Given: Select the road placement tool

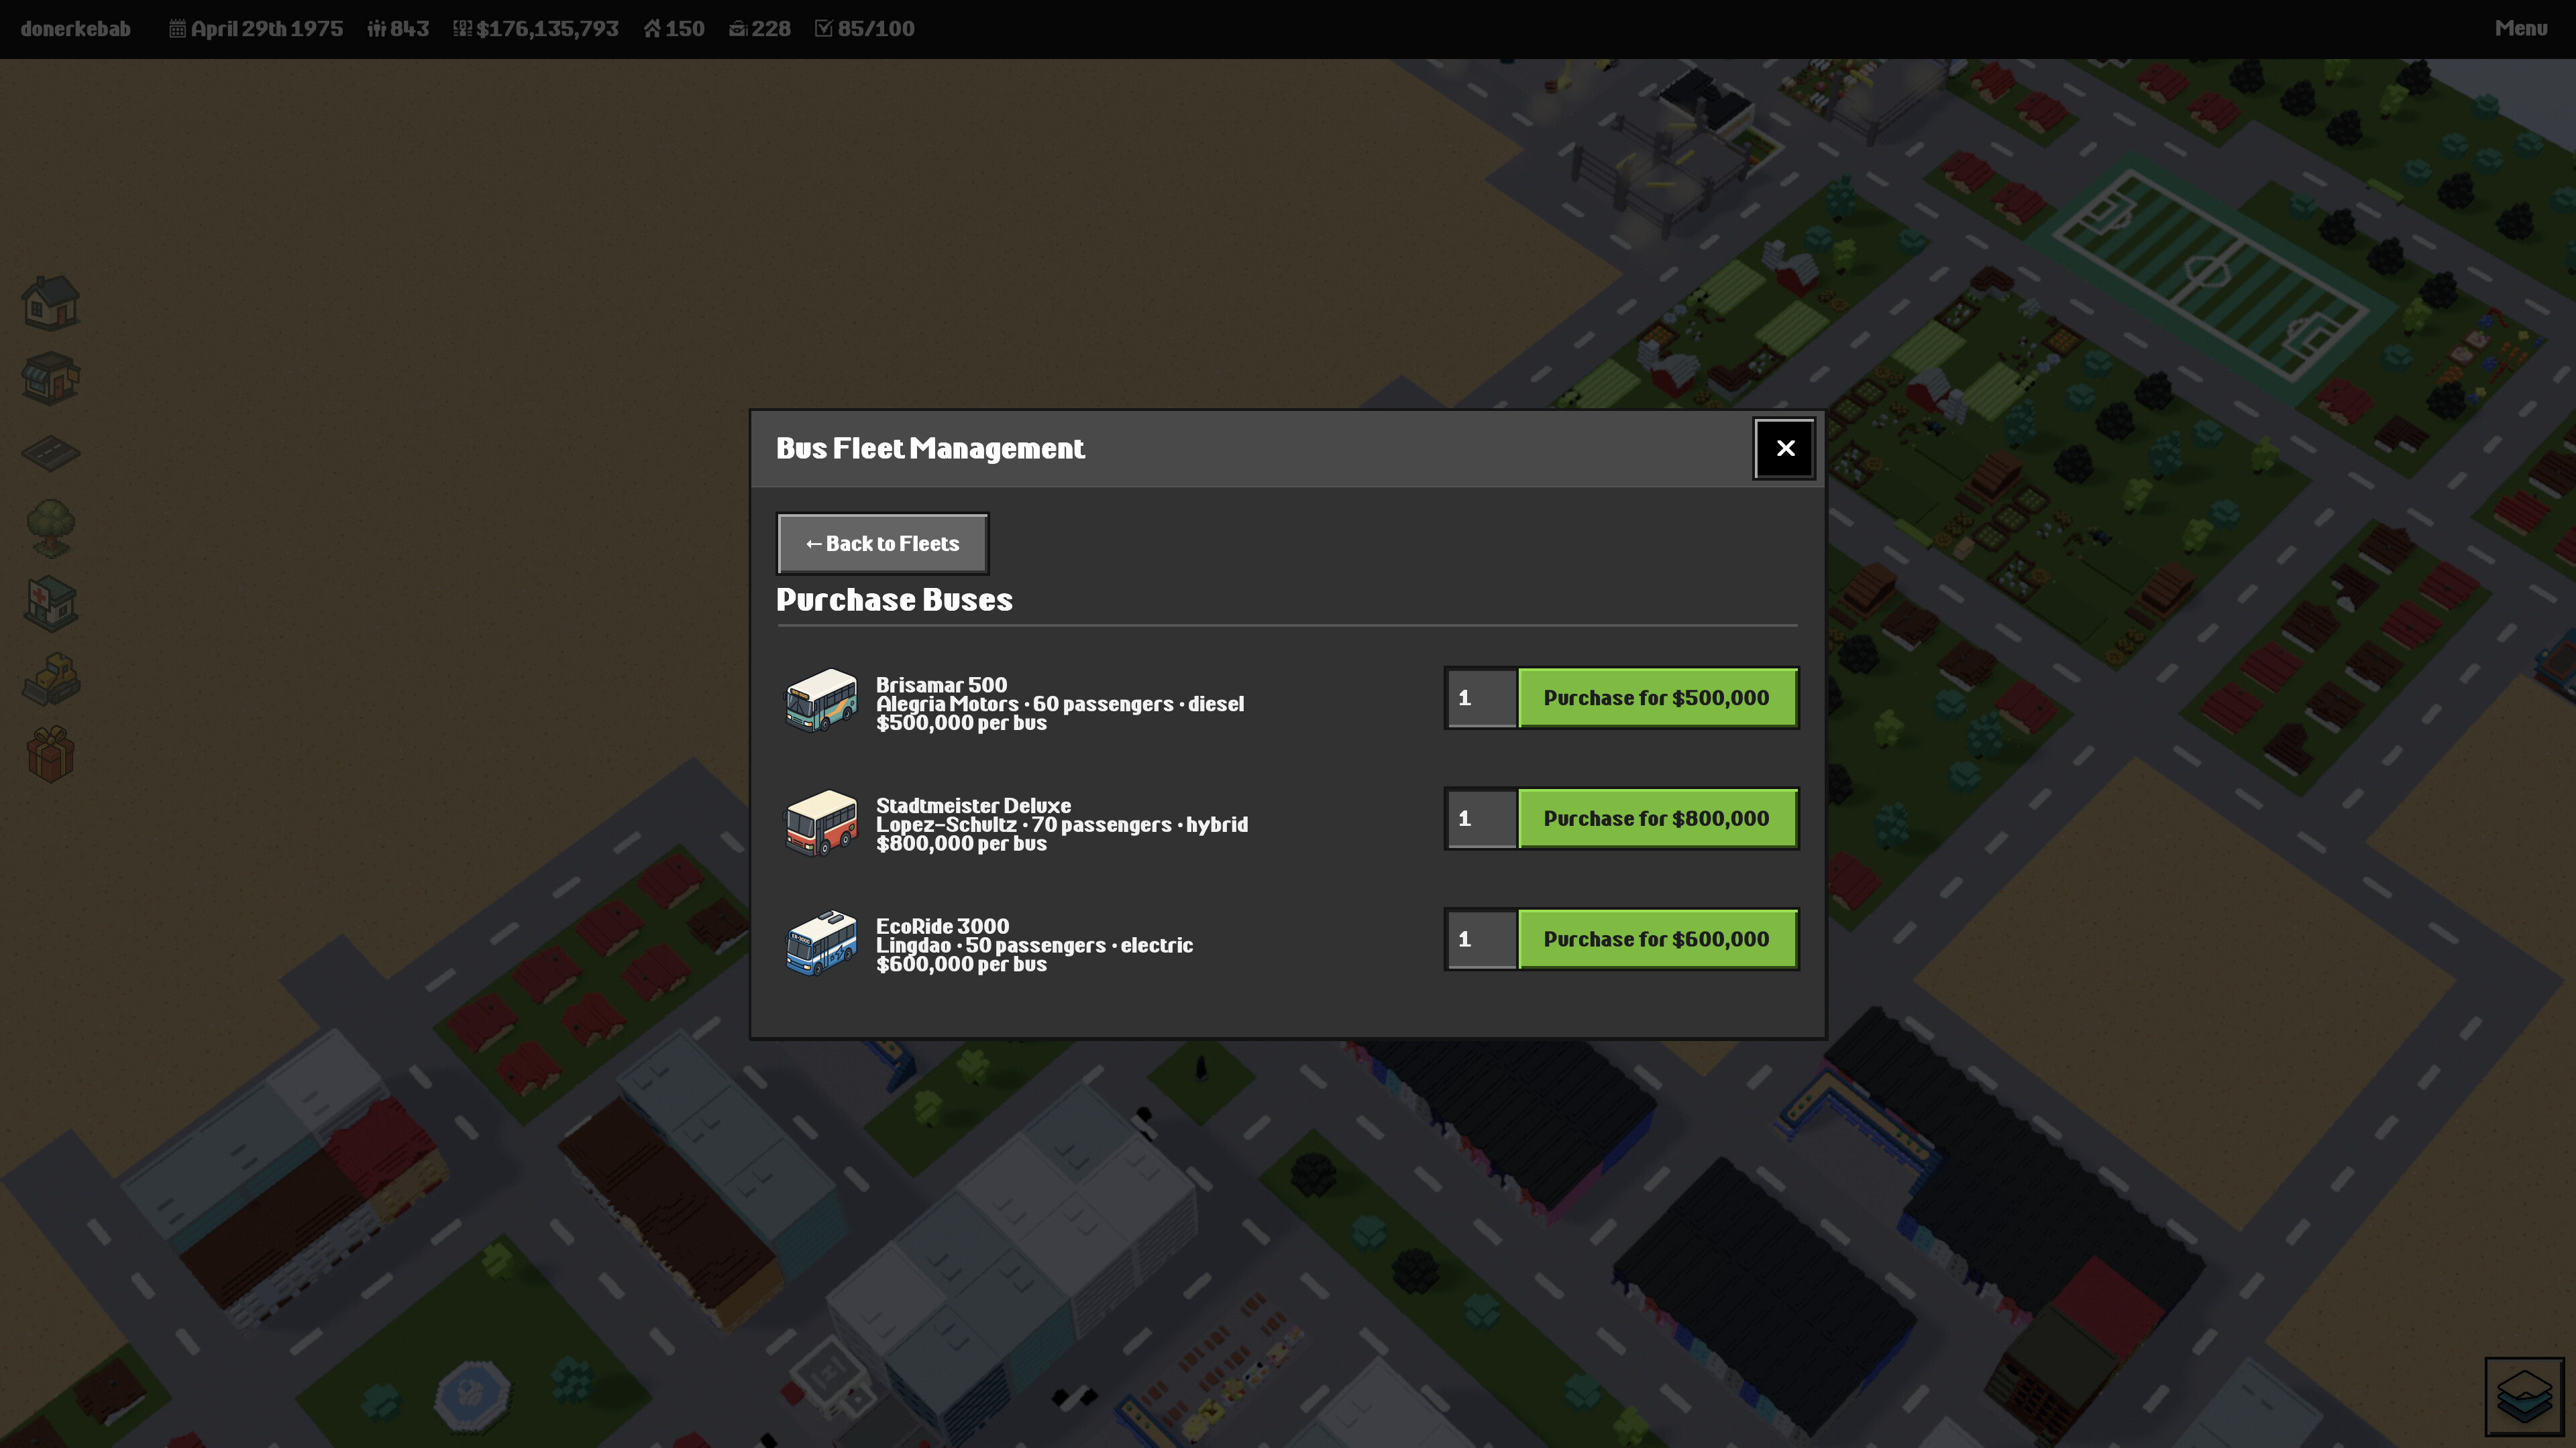Looking at the screenshot, I should tap(50, 452).
